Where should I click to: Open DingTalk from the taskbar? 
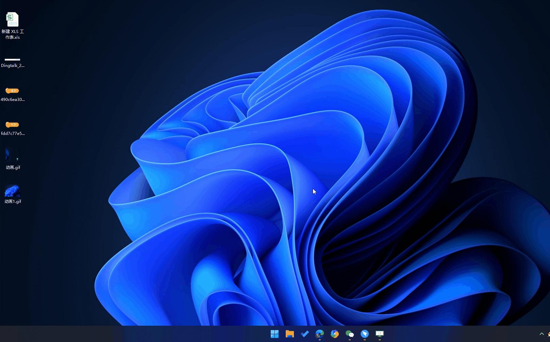click(x=365, y=334)
